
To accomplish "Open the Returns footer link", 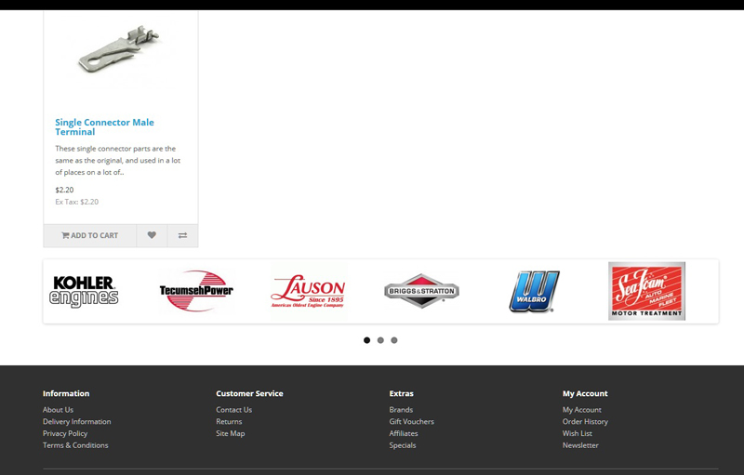I will coord(229,421).
